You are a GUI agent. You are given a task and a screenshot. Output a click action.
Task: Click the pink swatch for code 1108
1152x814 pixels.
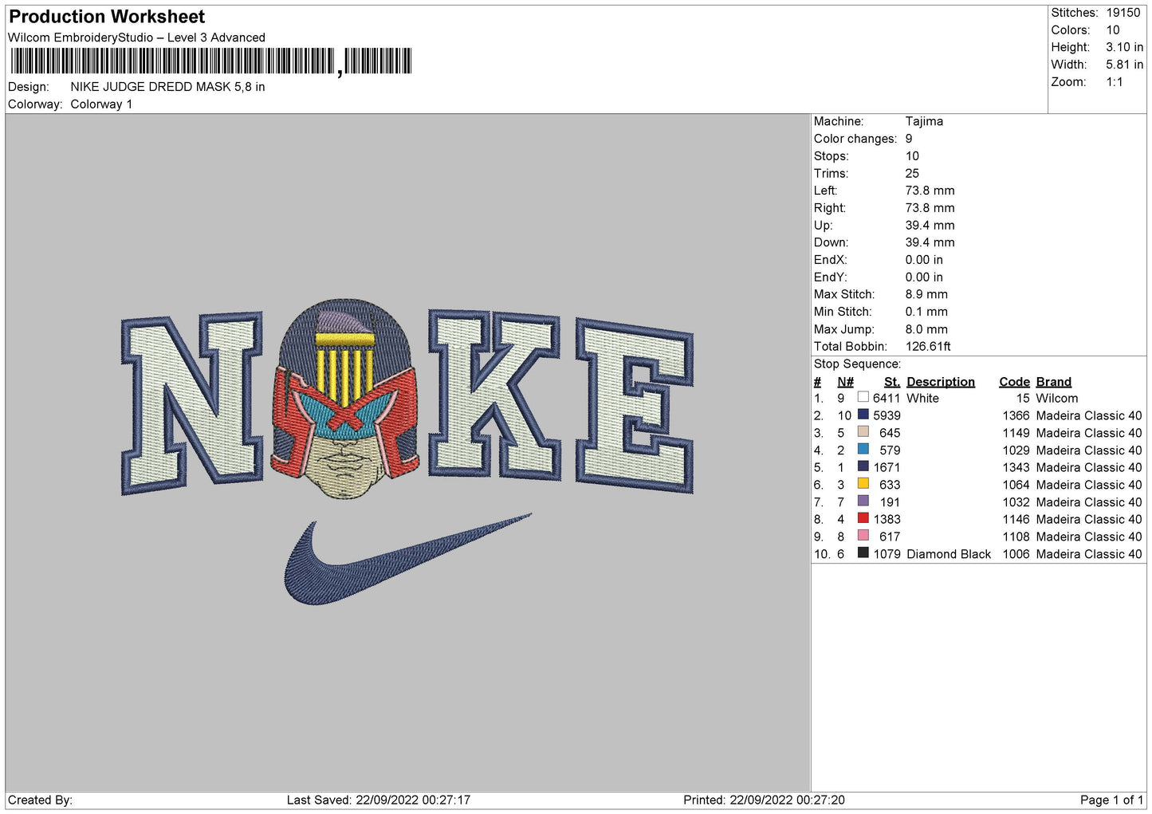pos(863,536)
